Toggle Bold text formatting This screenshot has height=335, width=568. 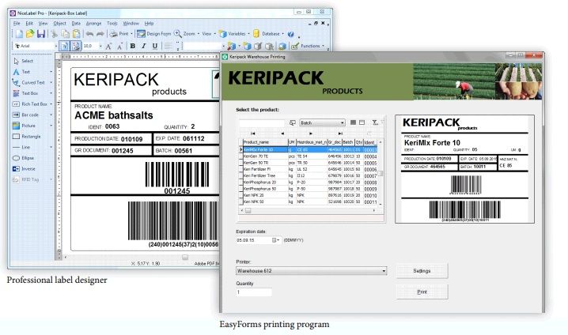(x=132, y=47)
